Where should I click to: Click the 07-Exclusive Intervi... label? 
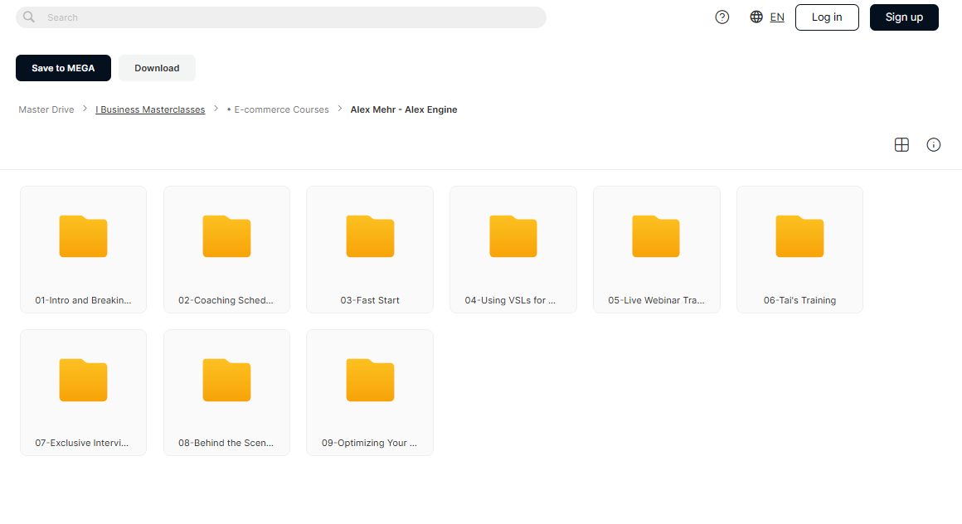tap(81, 443)
